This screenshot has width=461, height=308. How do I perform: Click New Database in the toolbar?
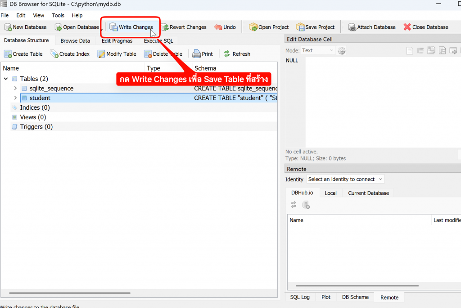(x=25, y=27)
